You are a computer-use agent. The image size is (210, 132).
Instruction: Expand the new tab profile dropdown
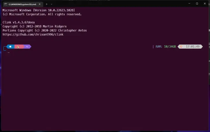click(x=52, y=4)
